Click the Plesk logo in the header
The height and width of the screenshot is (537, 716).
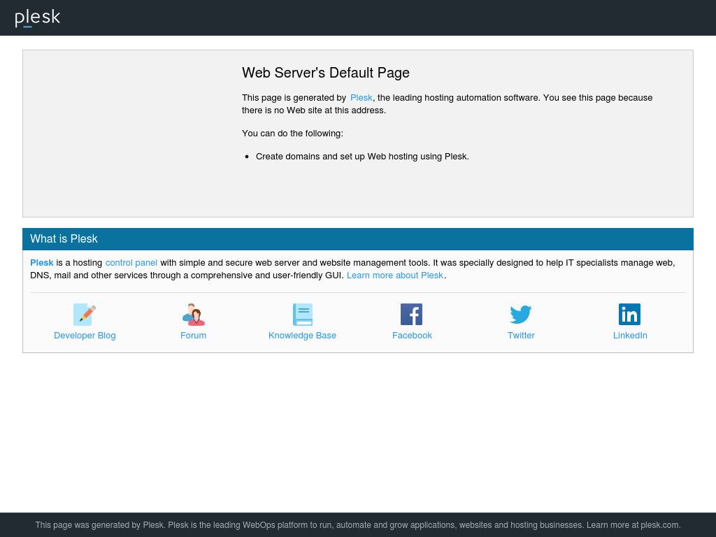(38, 17)
